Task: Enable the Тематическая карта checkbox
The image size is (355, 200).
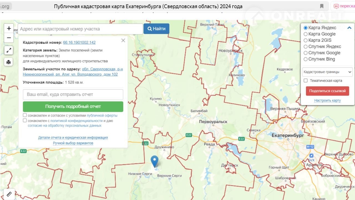Action: 306,81
